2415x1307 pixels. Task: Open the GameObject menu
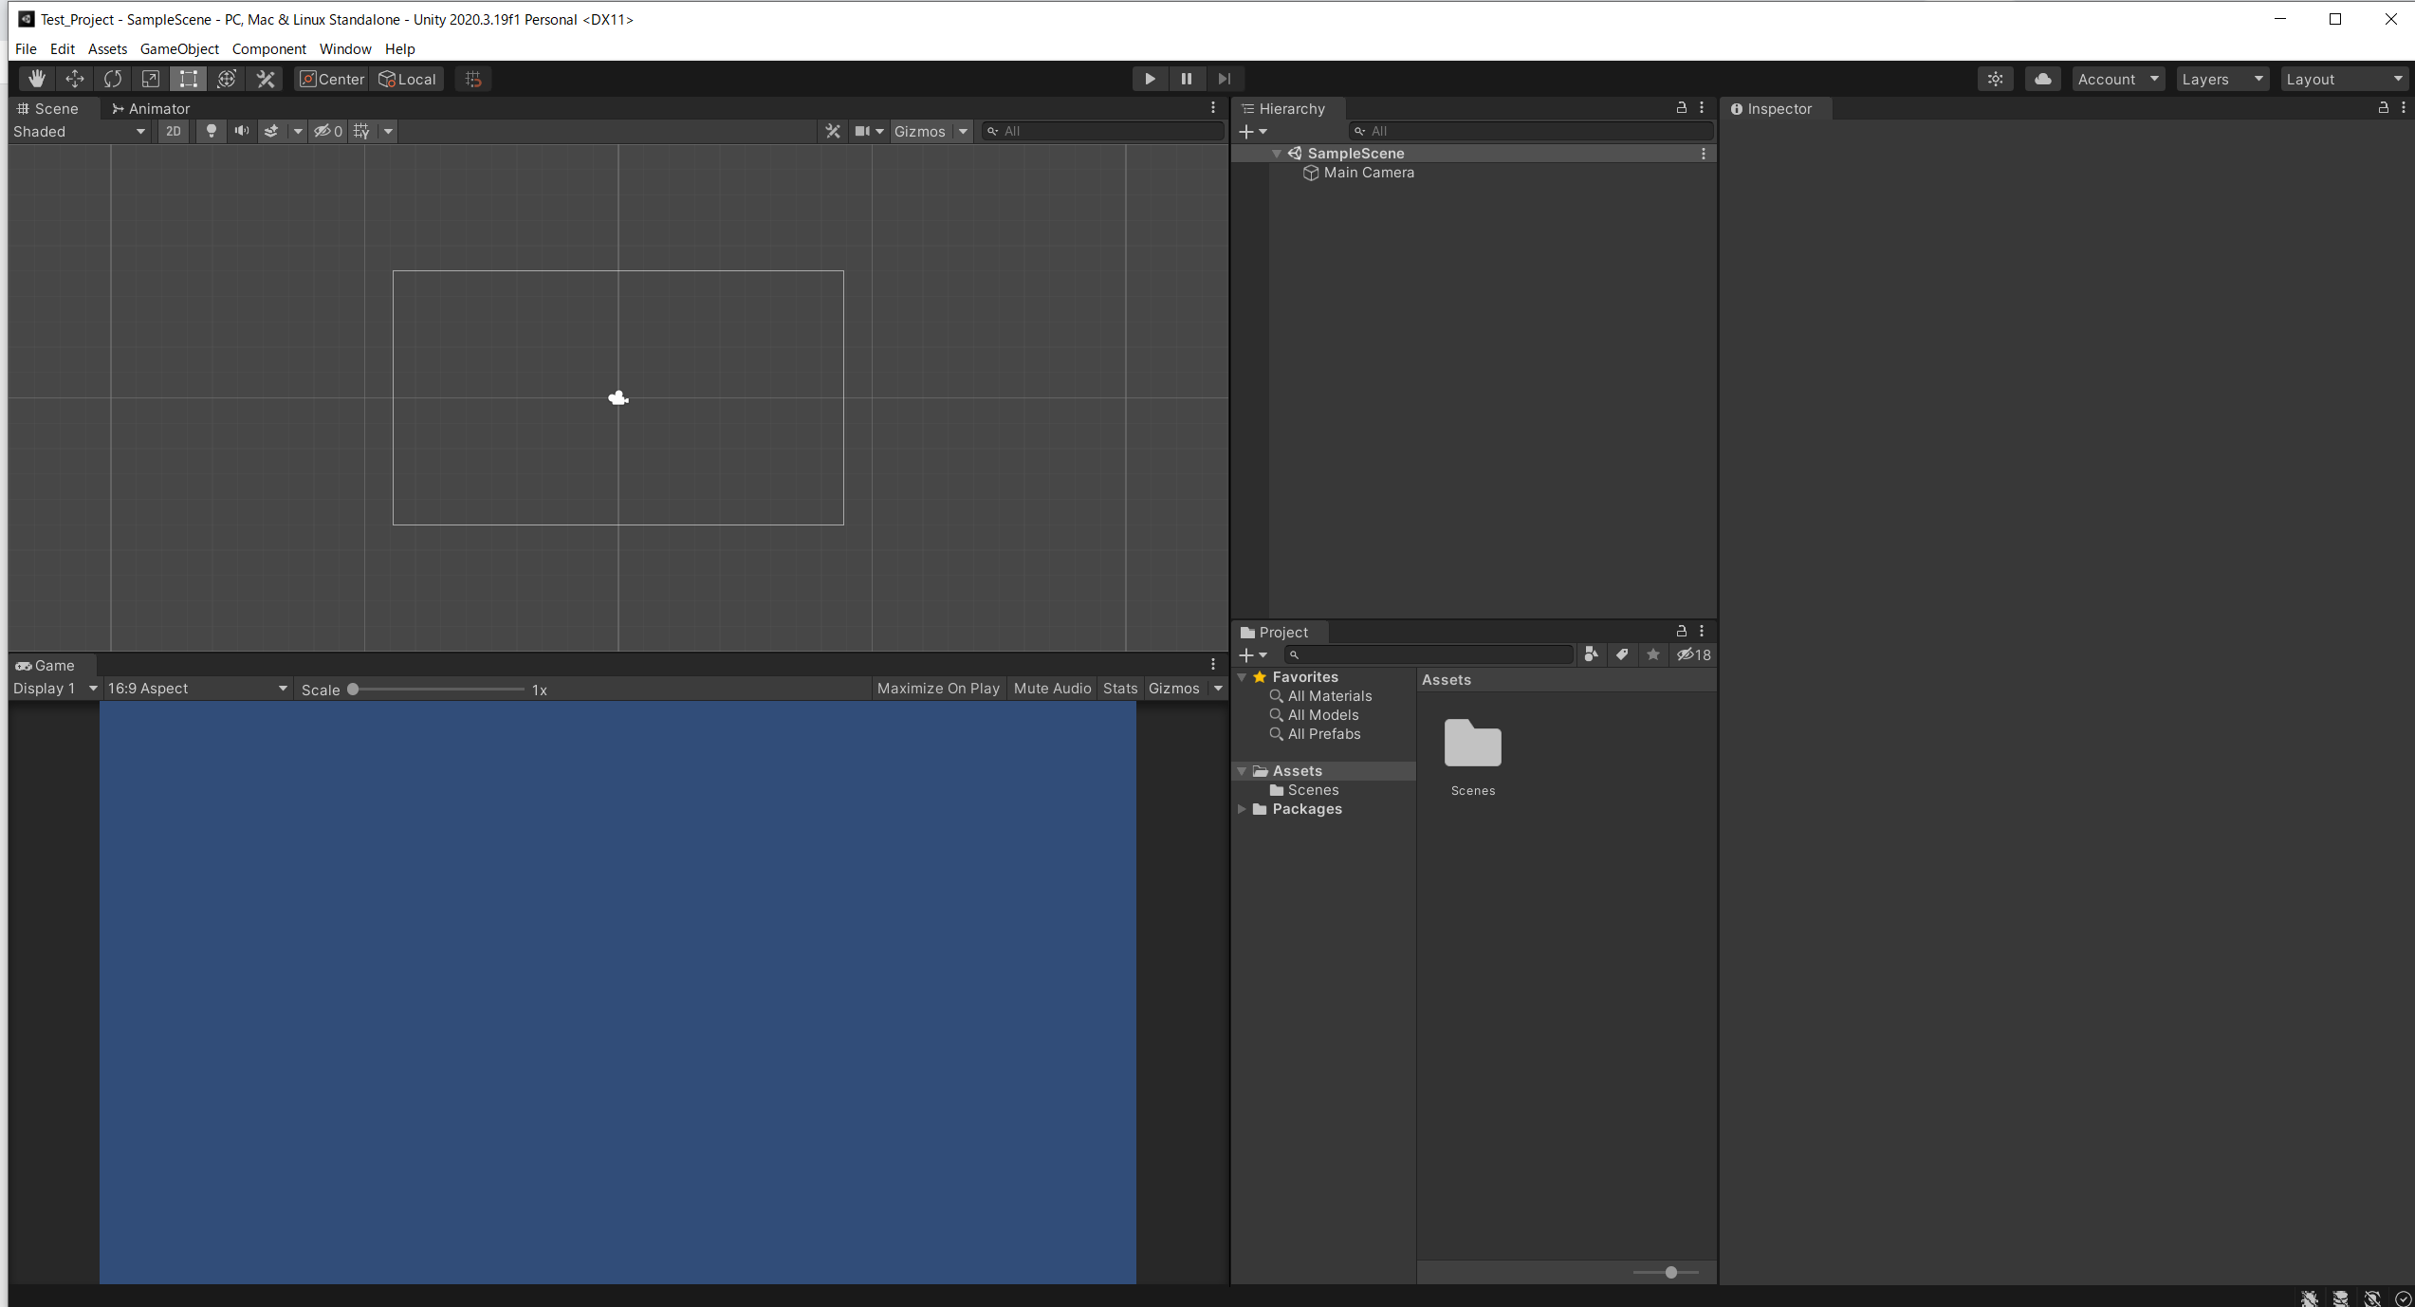(x=178, y=48)
